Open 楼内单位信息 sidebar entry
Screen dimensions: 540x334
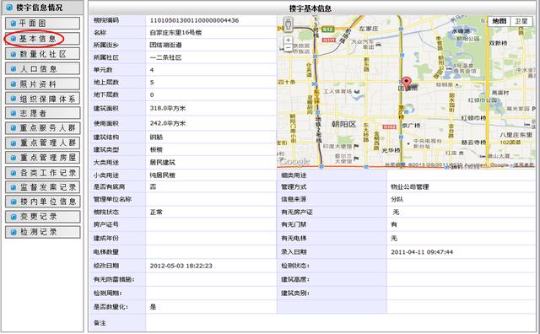pyautogui.click(x=42, y=202)
